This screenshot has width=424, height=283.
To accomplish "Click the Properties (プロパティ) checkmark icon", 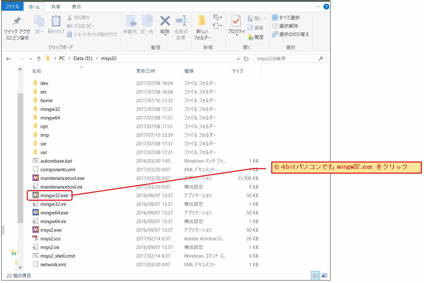I will 236,22.
